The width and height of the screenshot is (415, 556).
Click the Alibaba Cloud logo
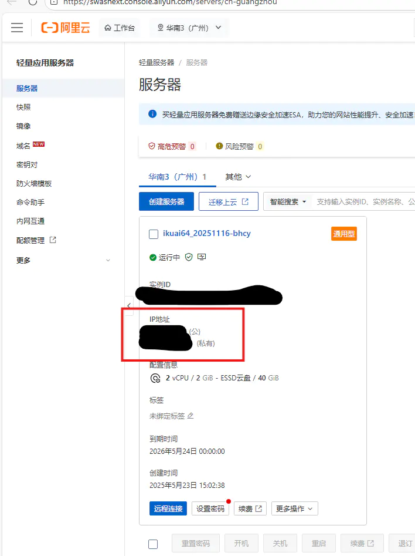click(66, 28)
